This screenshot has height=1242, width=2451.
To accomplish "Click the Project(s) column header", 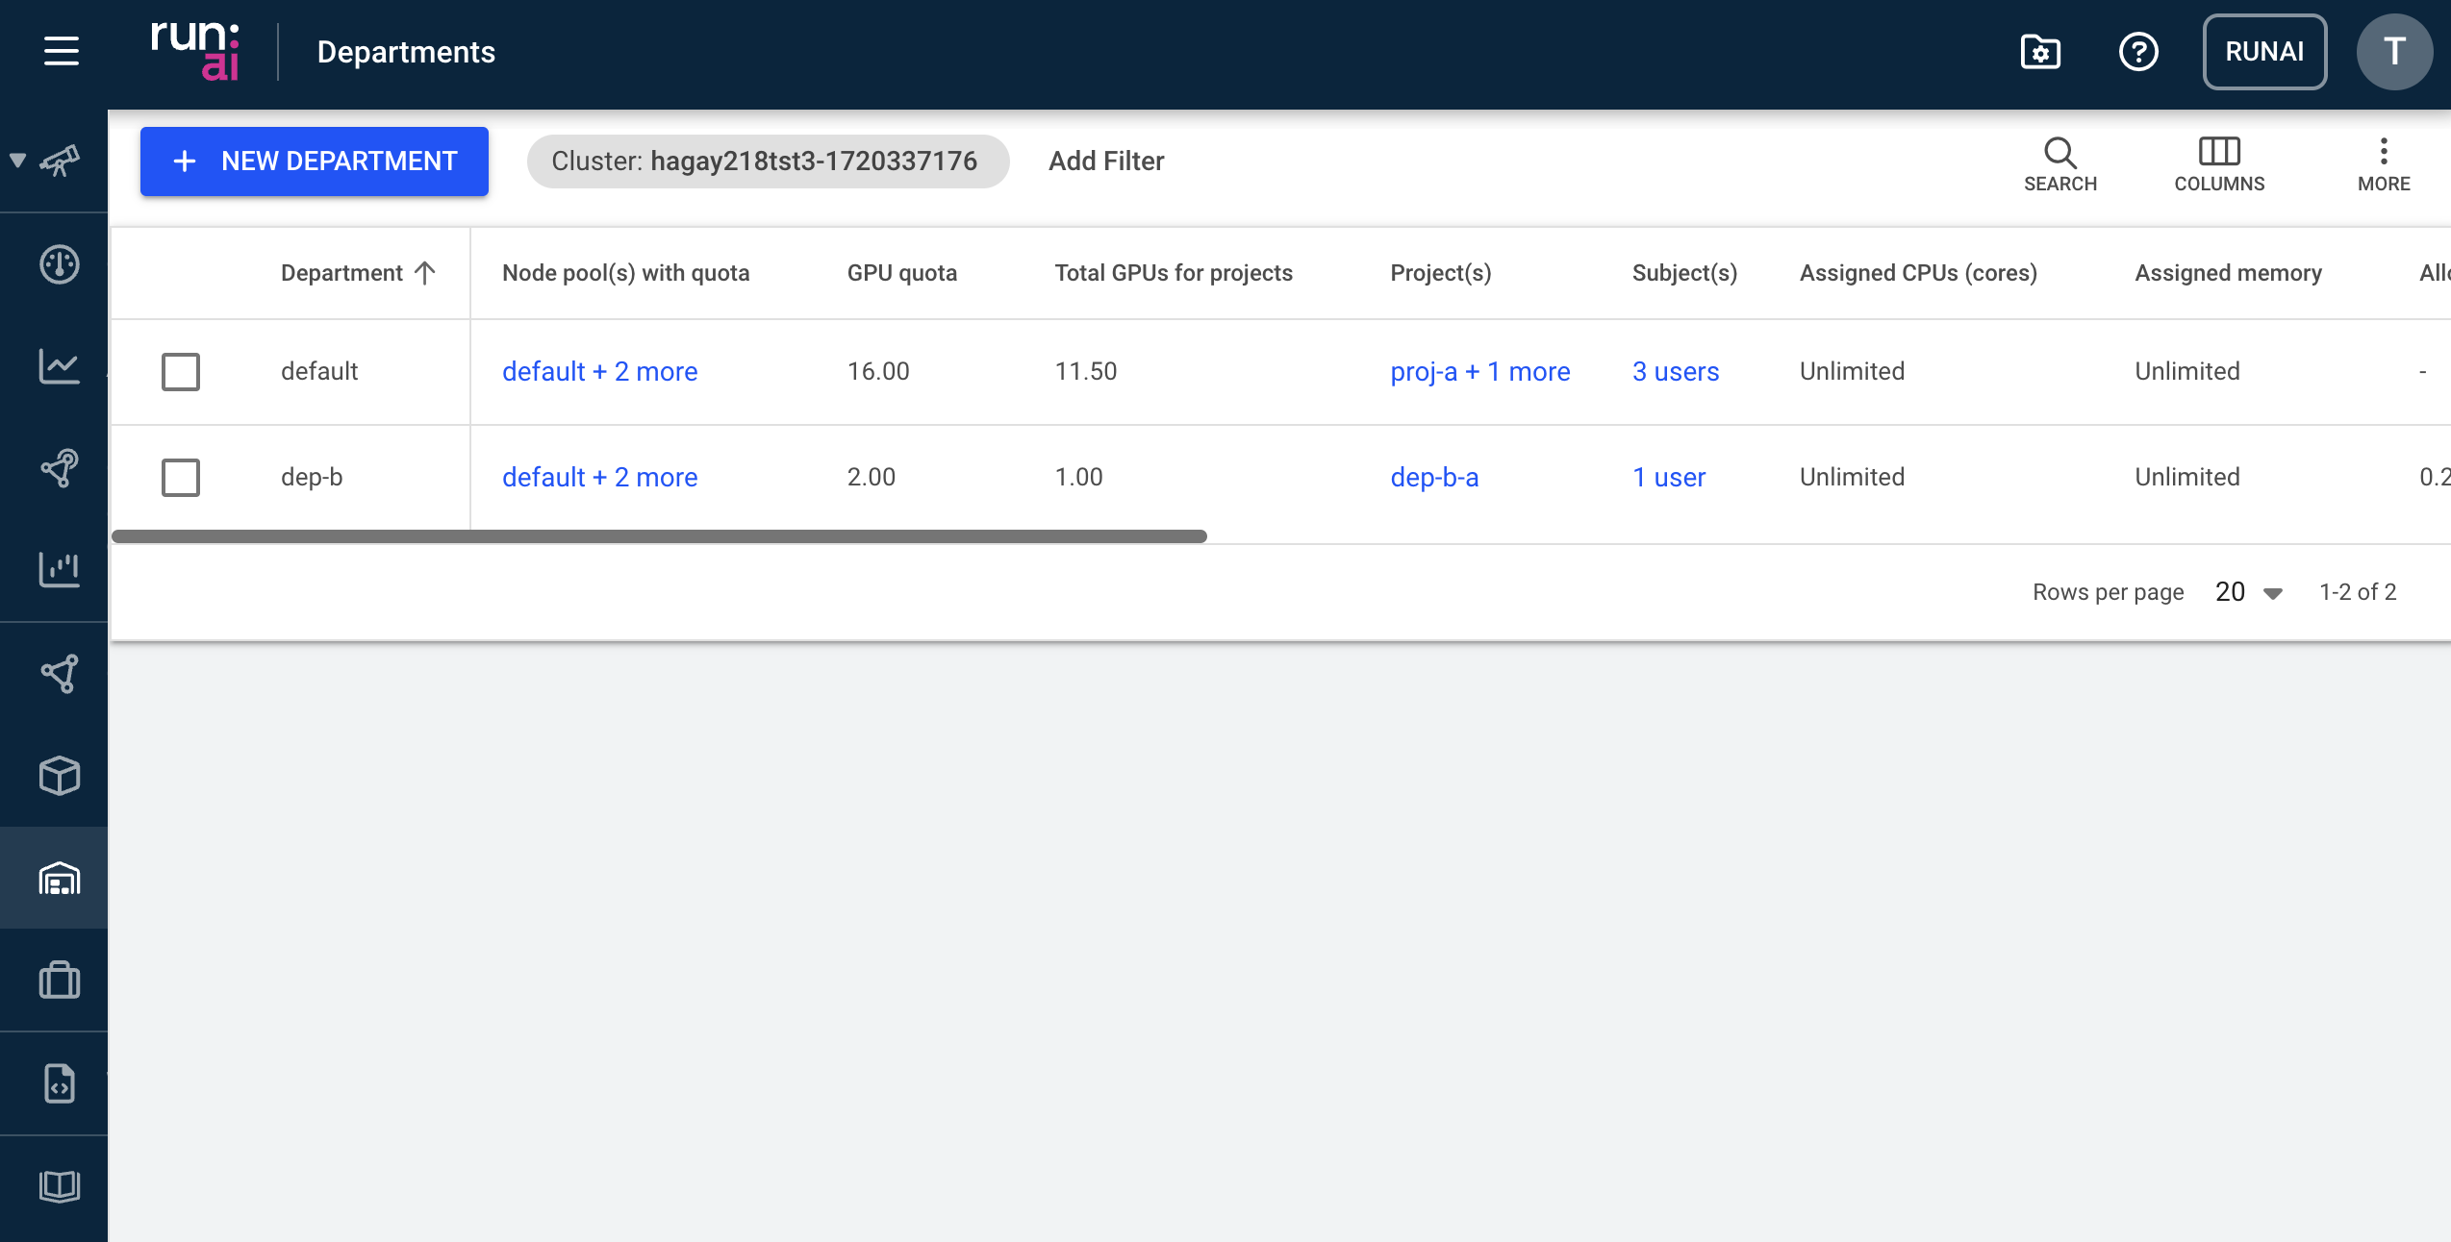I will pos(1441,273).
